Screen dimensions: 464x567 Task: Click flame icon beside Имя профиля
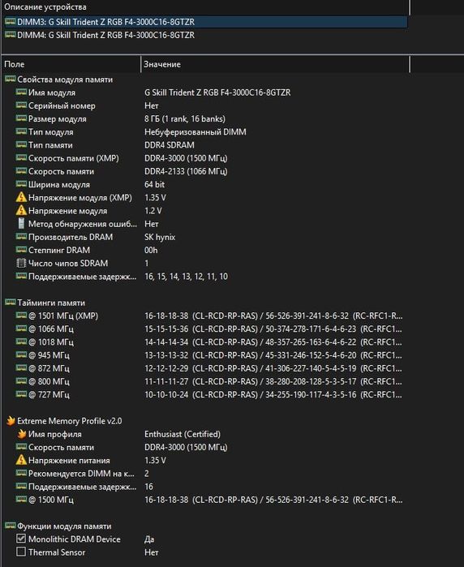22,434
